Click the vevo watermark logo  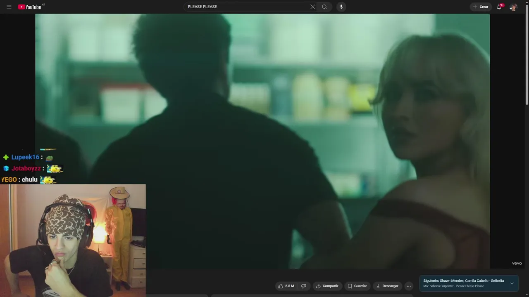point(517,263)
